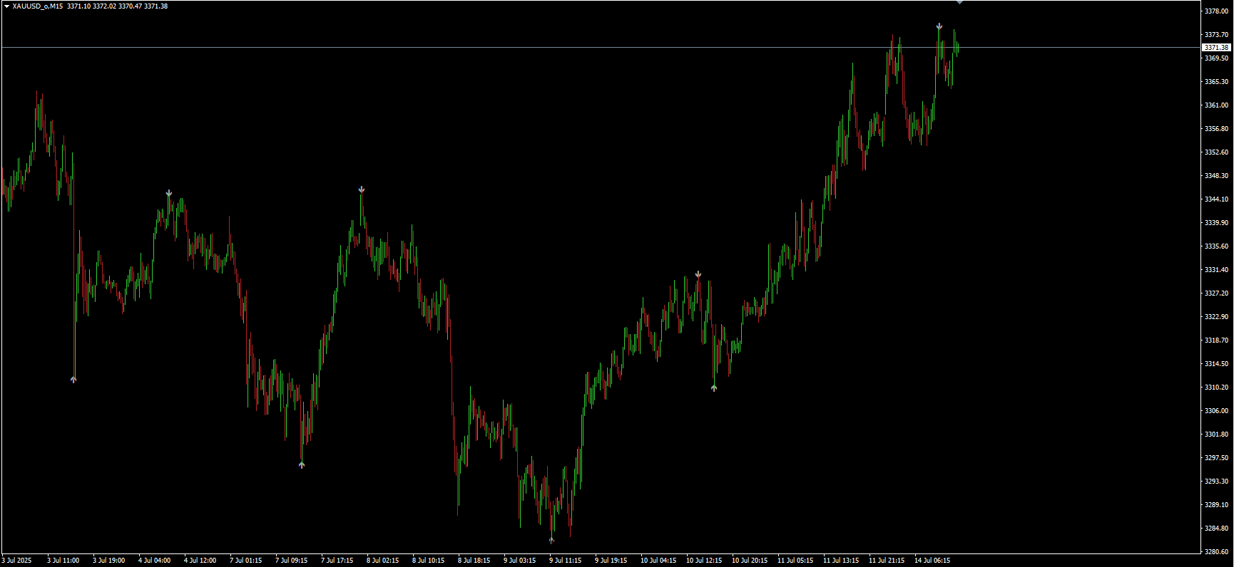Click the current price label 3371.38
The width and height of the screenshot is (1234, 567).
[1216, 48]
